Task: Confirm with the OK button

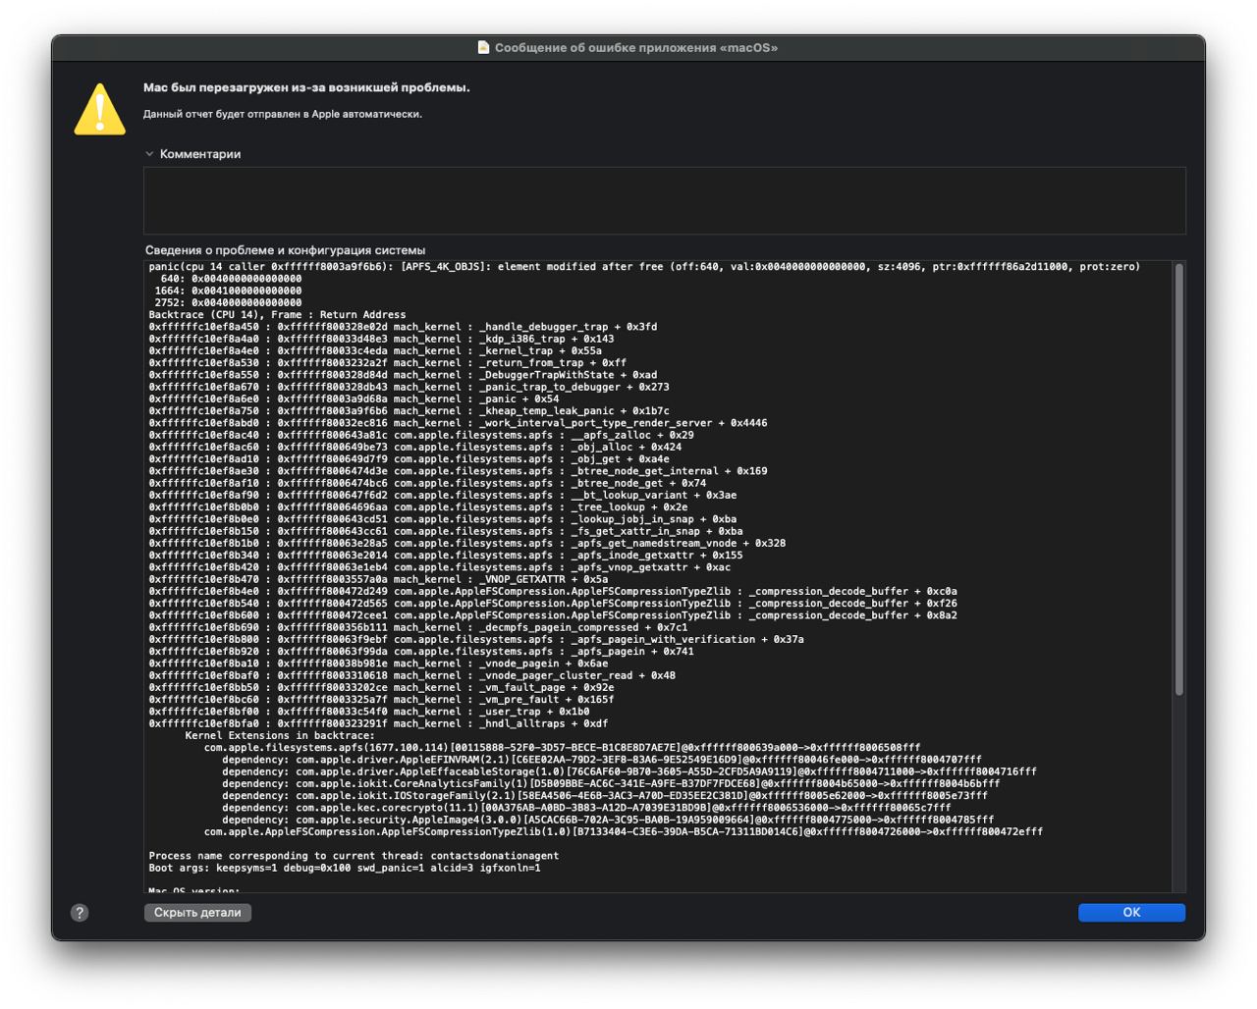Action: [1131, 913]
